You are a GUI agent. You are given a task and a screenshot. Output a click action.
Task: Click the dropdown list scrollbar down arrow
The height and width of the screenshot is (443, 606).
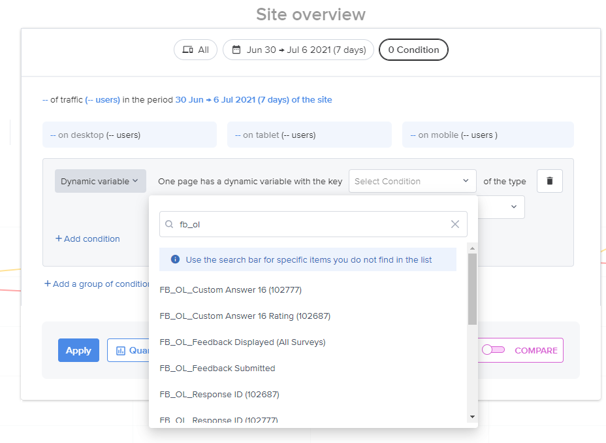(472, 417)
